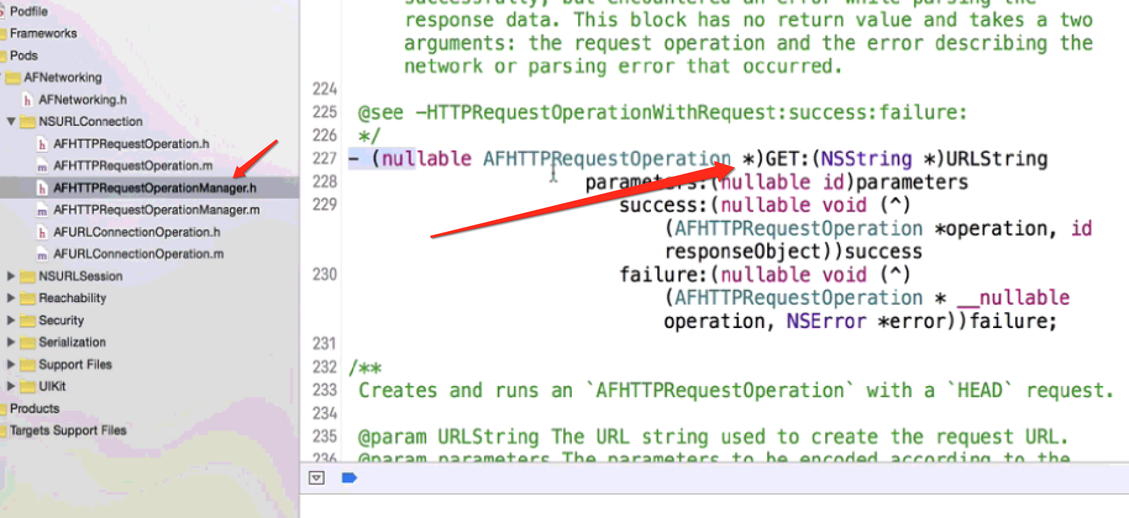Viewport: 1129px width, 518px height.
Task: Click the m icon of AFHTTPRequestOperation.m
Action: tap(42, 166)
